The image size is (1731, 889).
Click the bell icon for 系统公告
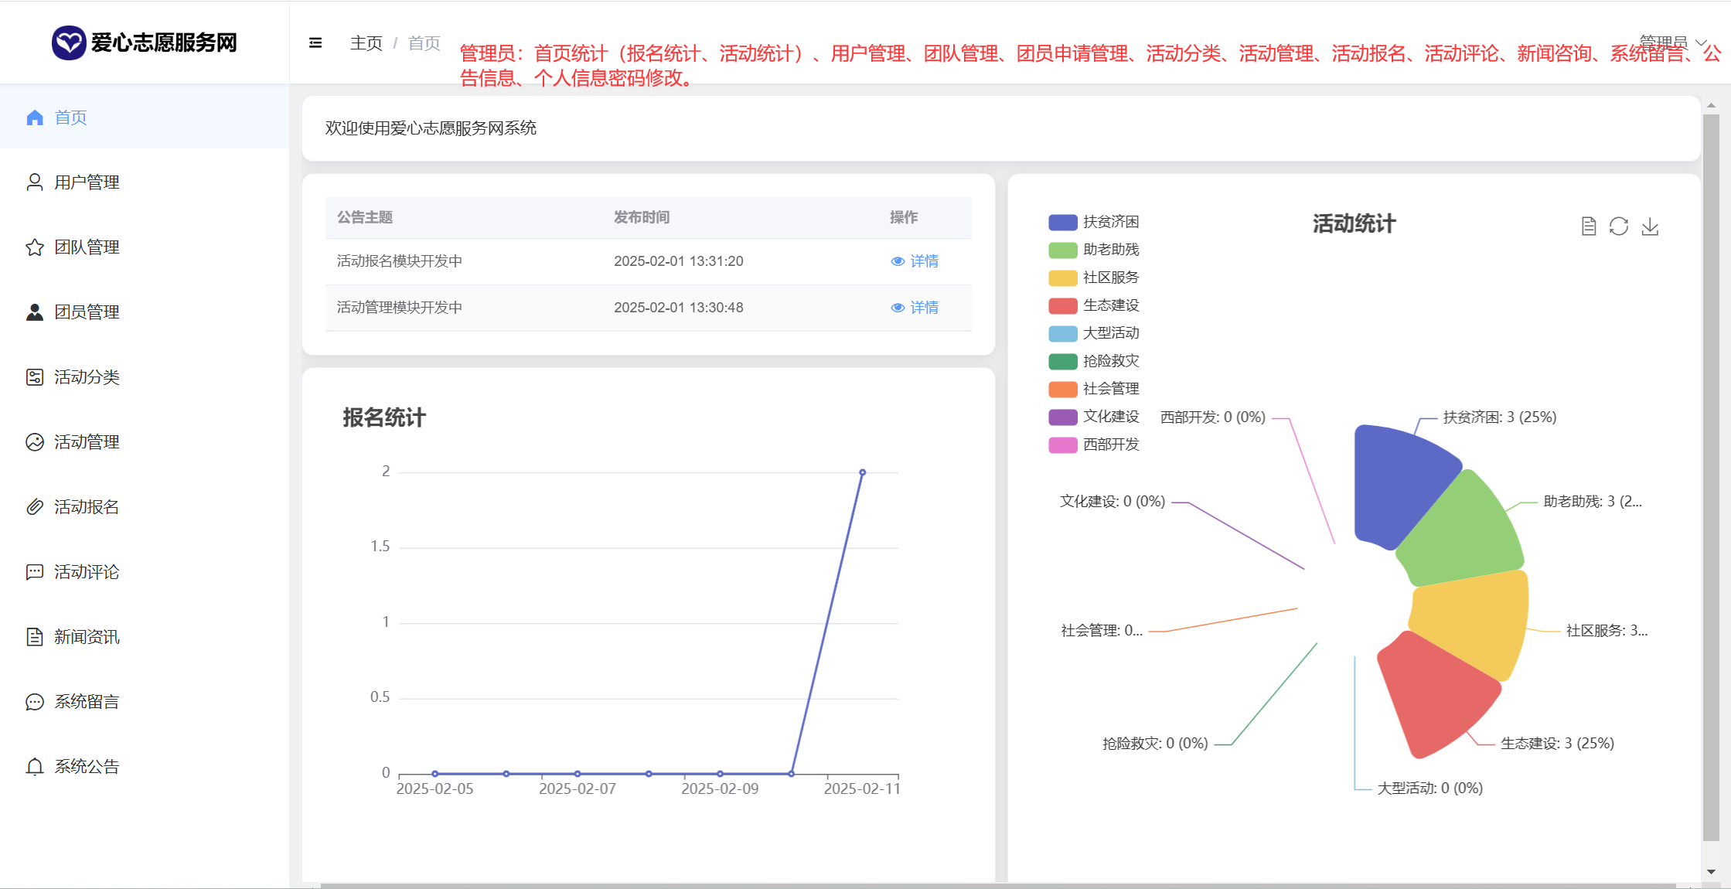pyautogui.click(x=35, y=767)
